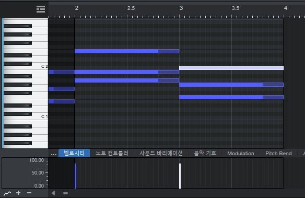
Task: Select the Modulation tab
Action: (x=241, y=153)
